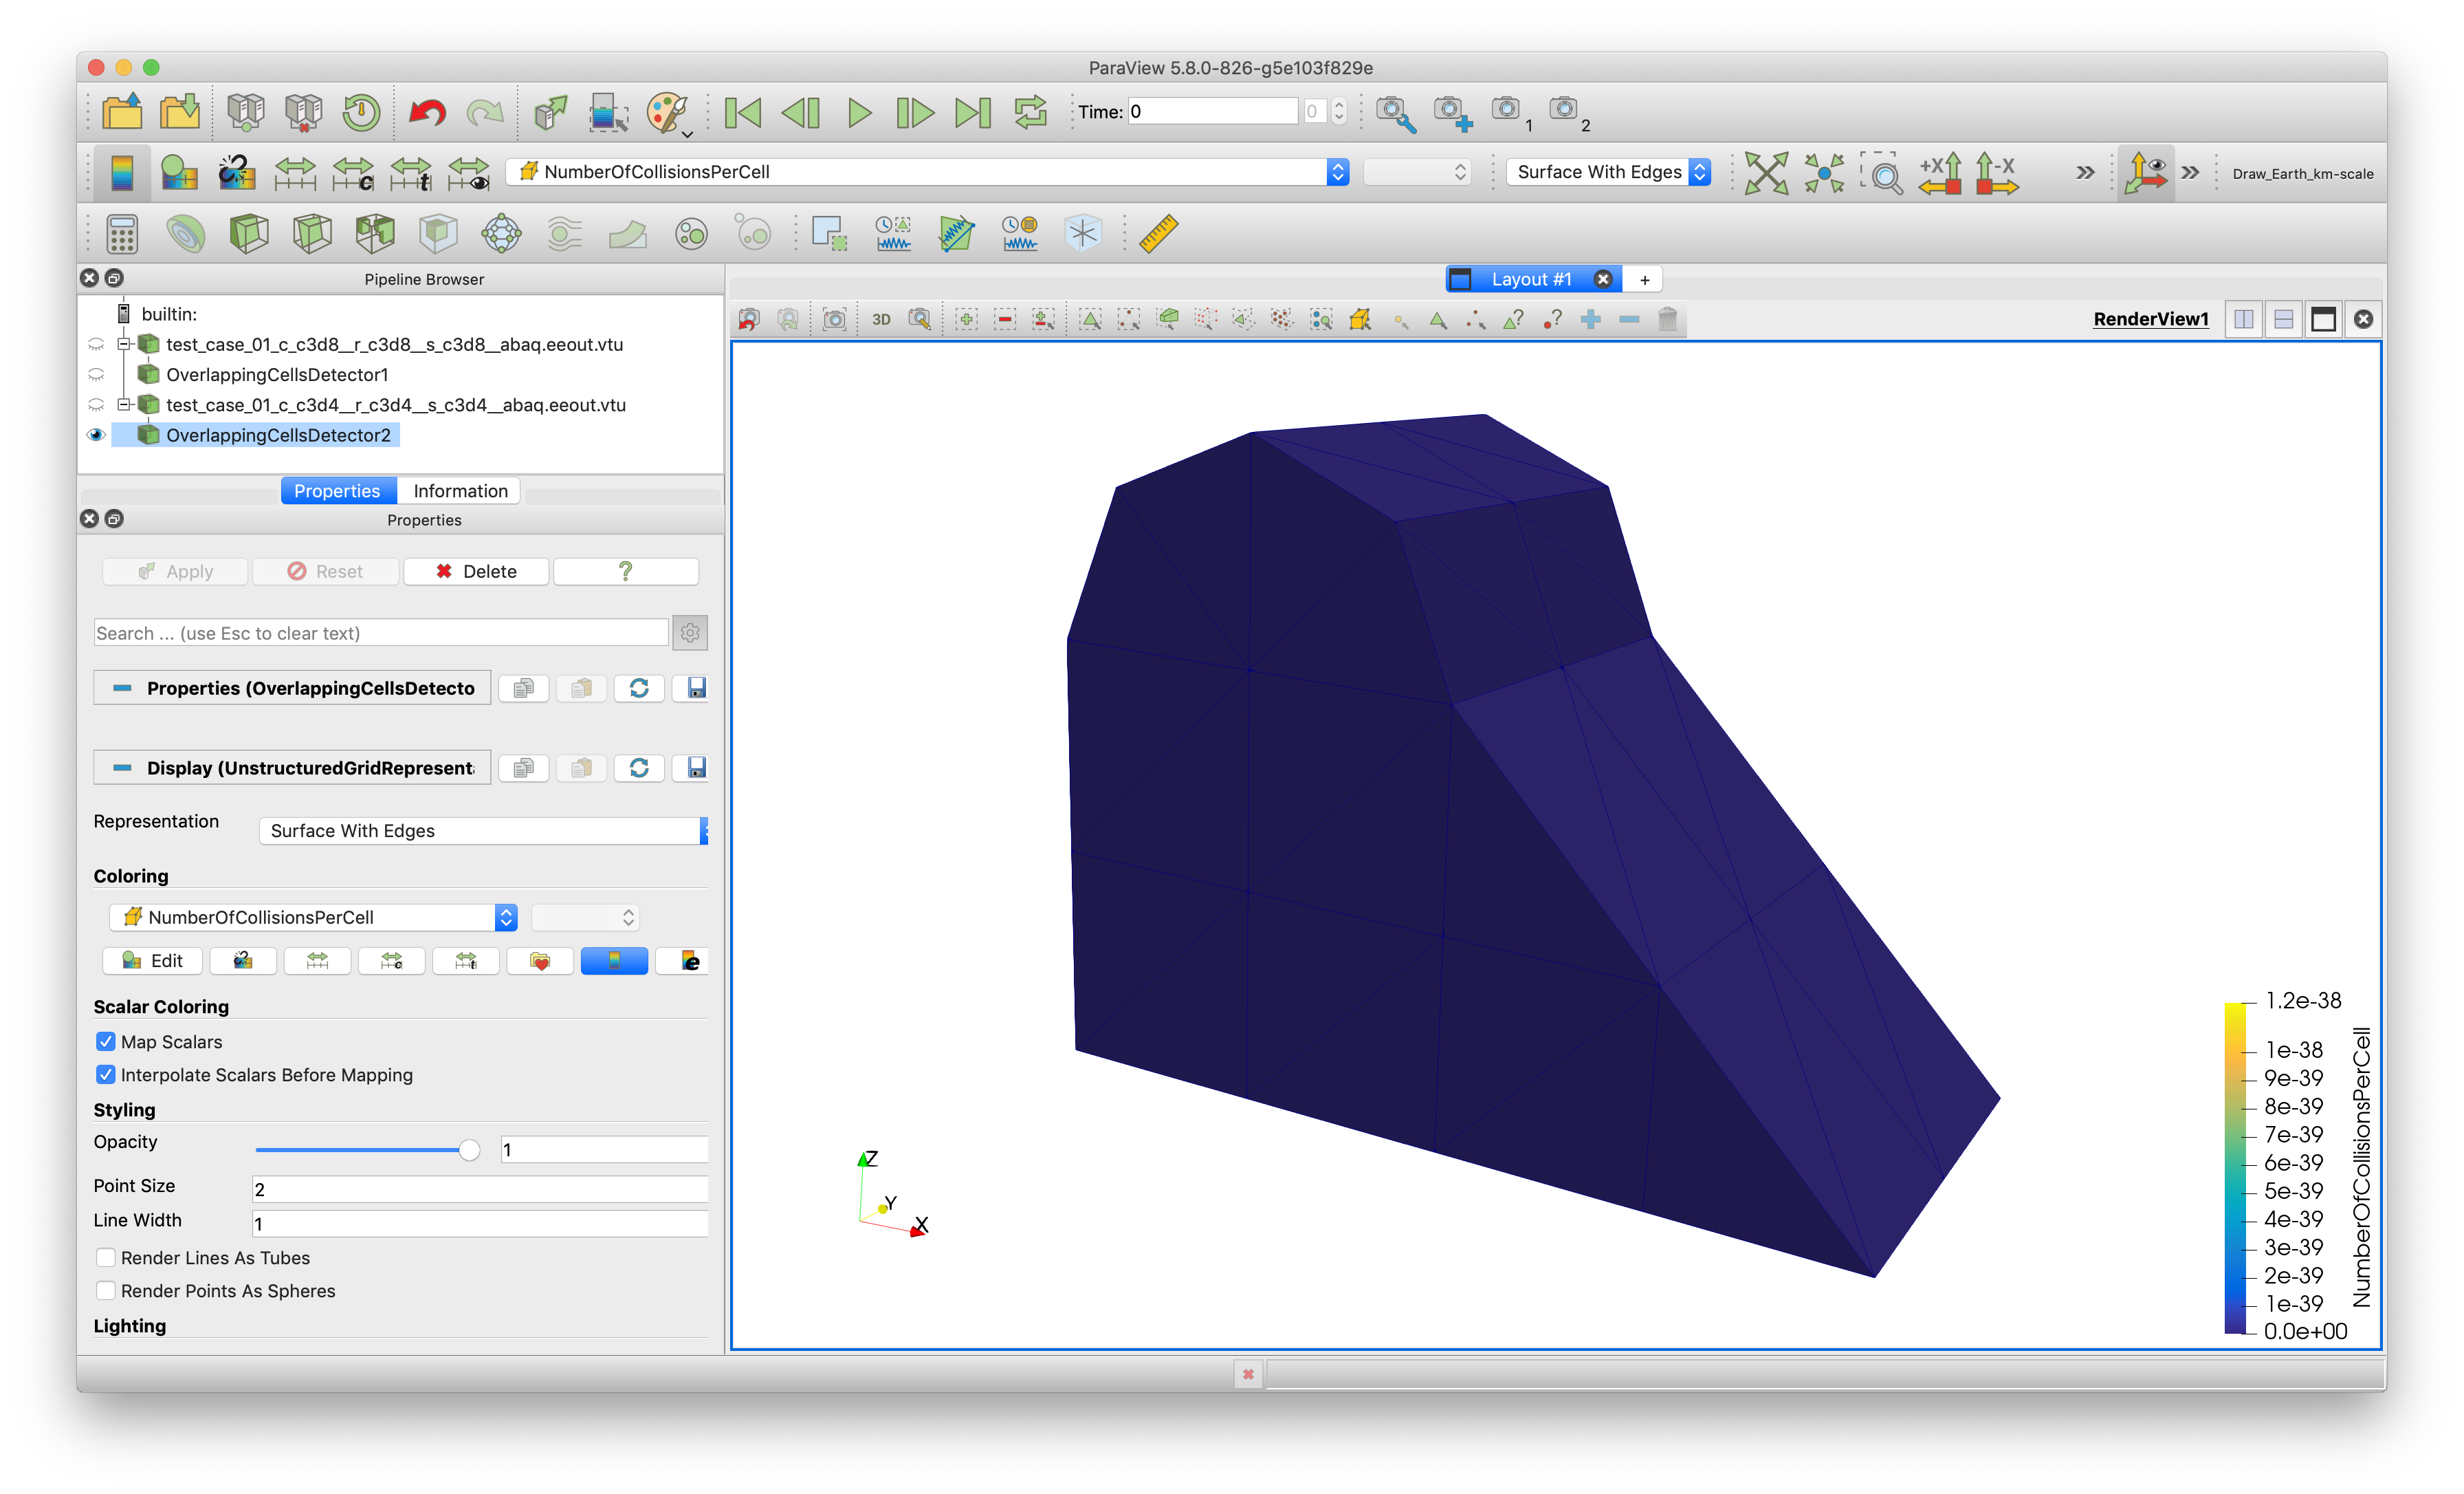Click Split Horizontal view icon

(2243, 319)
